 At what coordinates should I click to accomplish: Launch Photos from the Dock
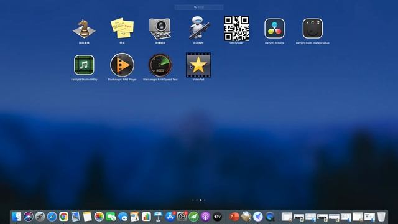coord(99,217)
